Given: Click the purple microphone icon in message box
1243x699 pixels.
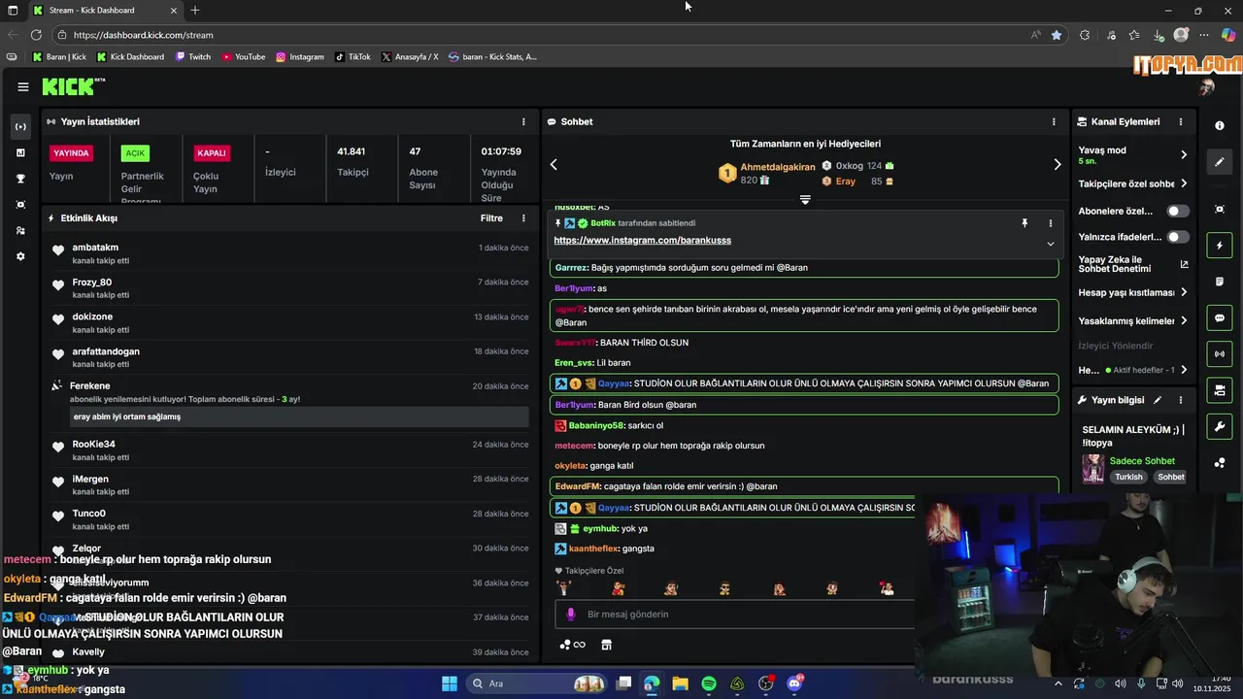Looking at the screenshot, I should [571, 615].
